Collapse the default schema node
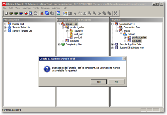 click(121, 34)
